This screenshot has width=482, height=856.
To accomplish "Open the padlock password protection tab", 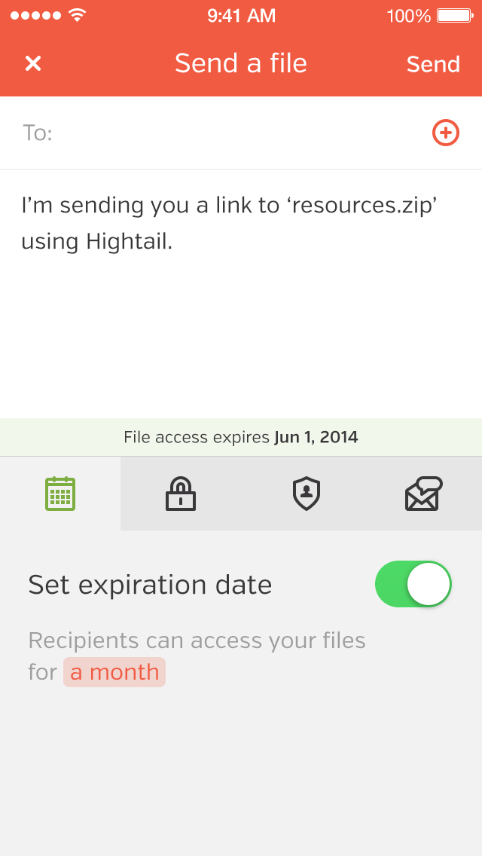I will [181, 494].
